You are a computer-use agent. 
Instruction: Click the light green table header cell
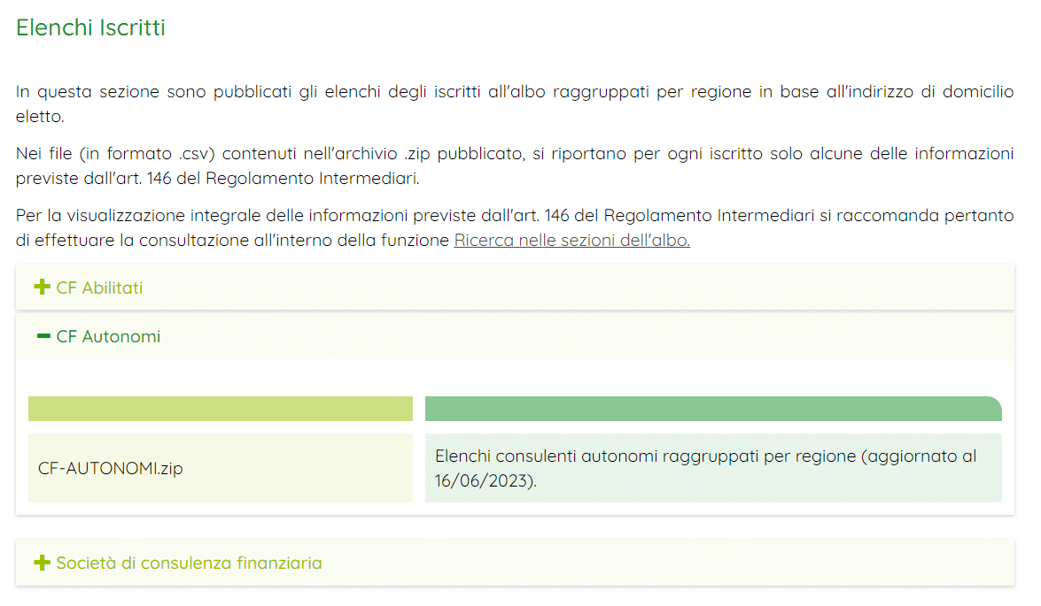[221, 409]
